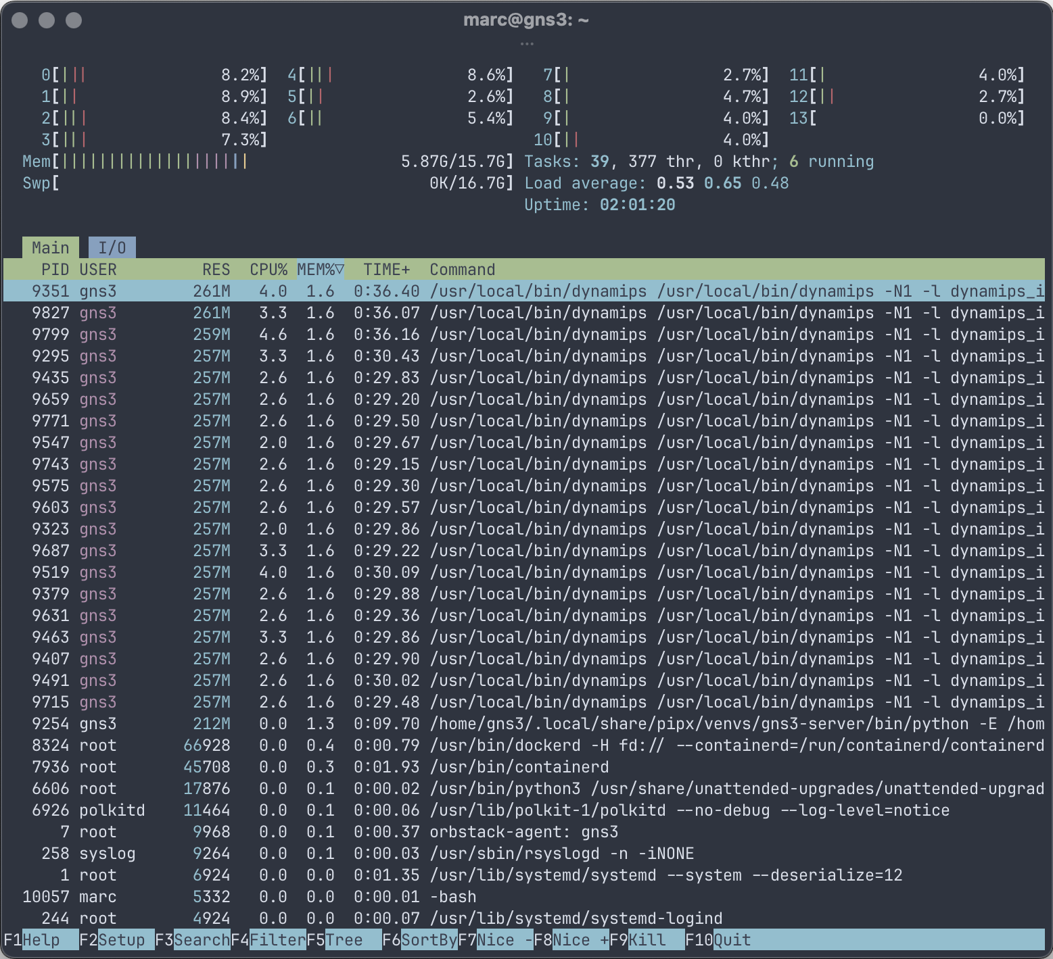This screenshot has width=1053, height=959.
Task: Select process row with PID 9519
Action: [x=524, y=572]
